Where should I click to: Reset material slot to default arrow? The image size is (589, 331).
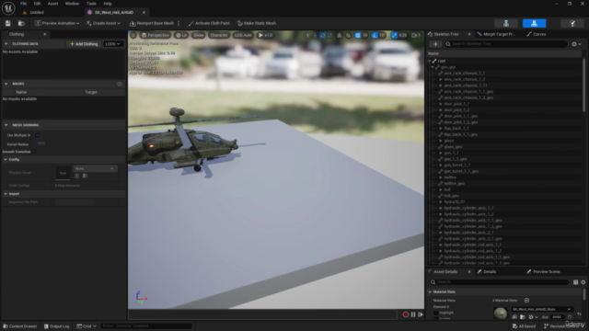pyautogui.click(x=579, y=314)
